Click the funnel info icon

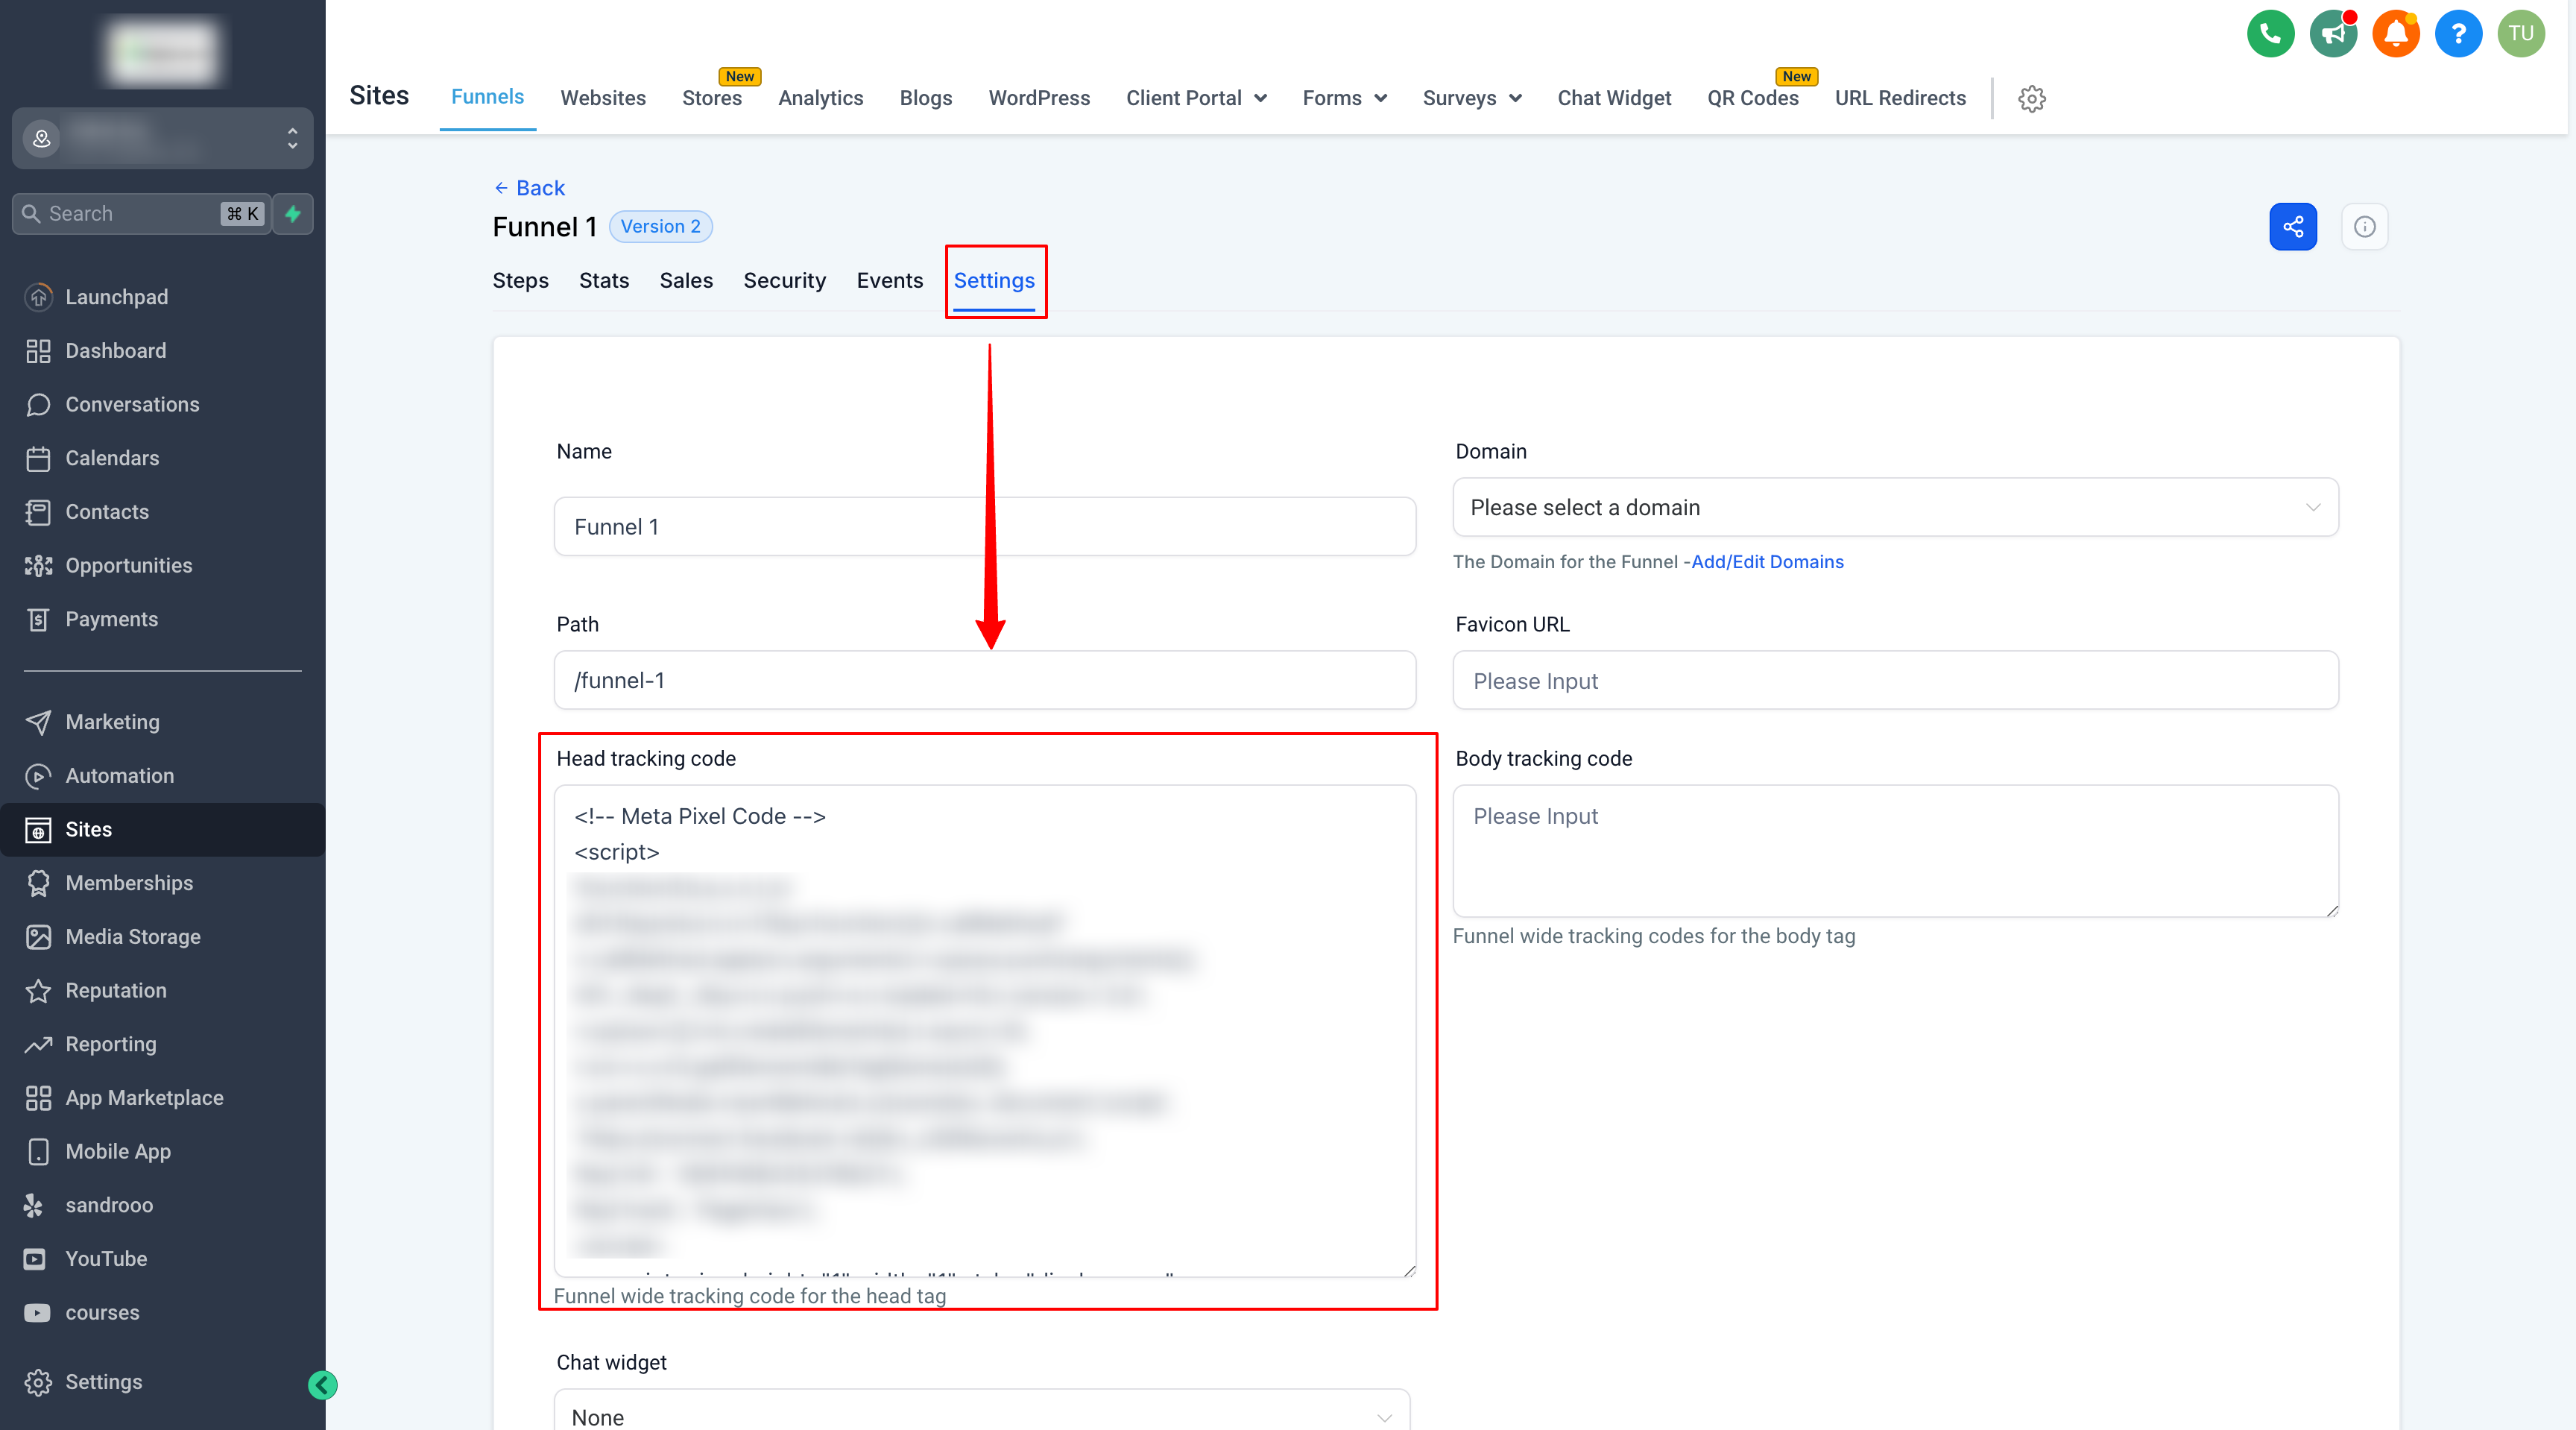click(x=2364, y=227)
